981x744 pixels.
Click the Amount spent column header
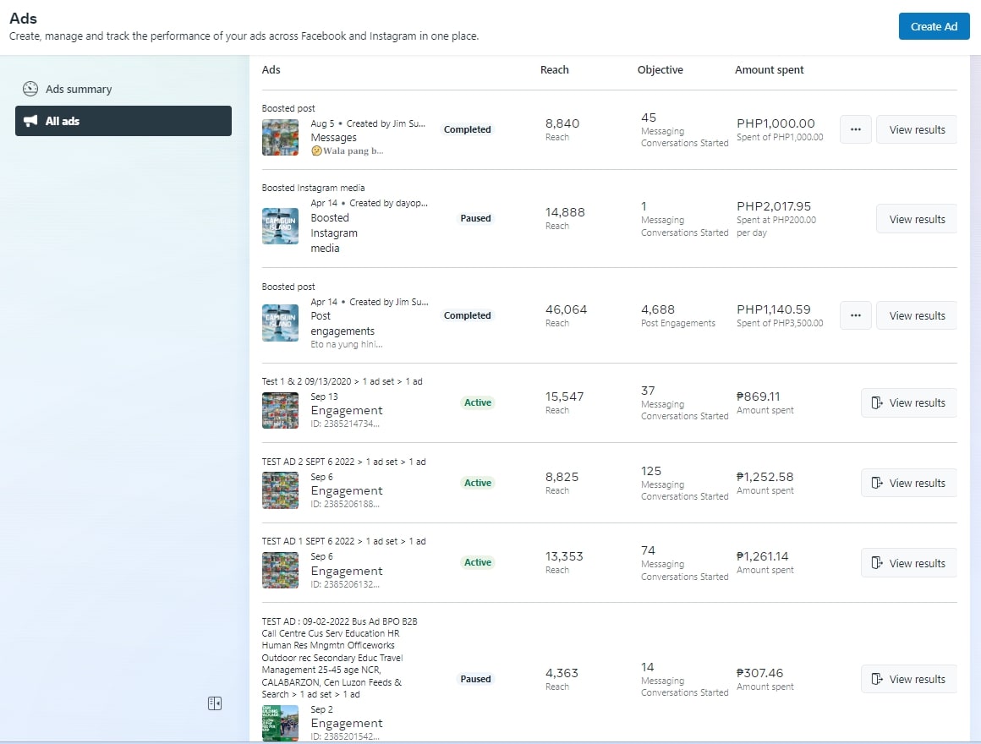point(769,69)
